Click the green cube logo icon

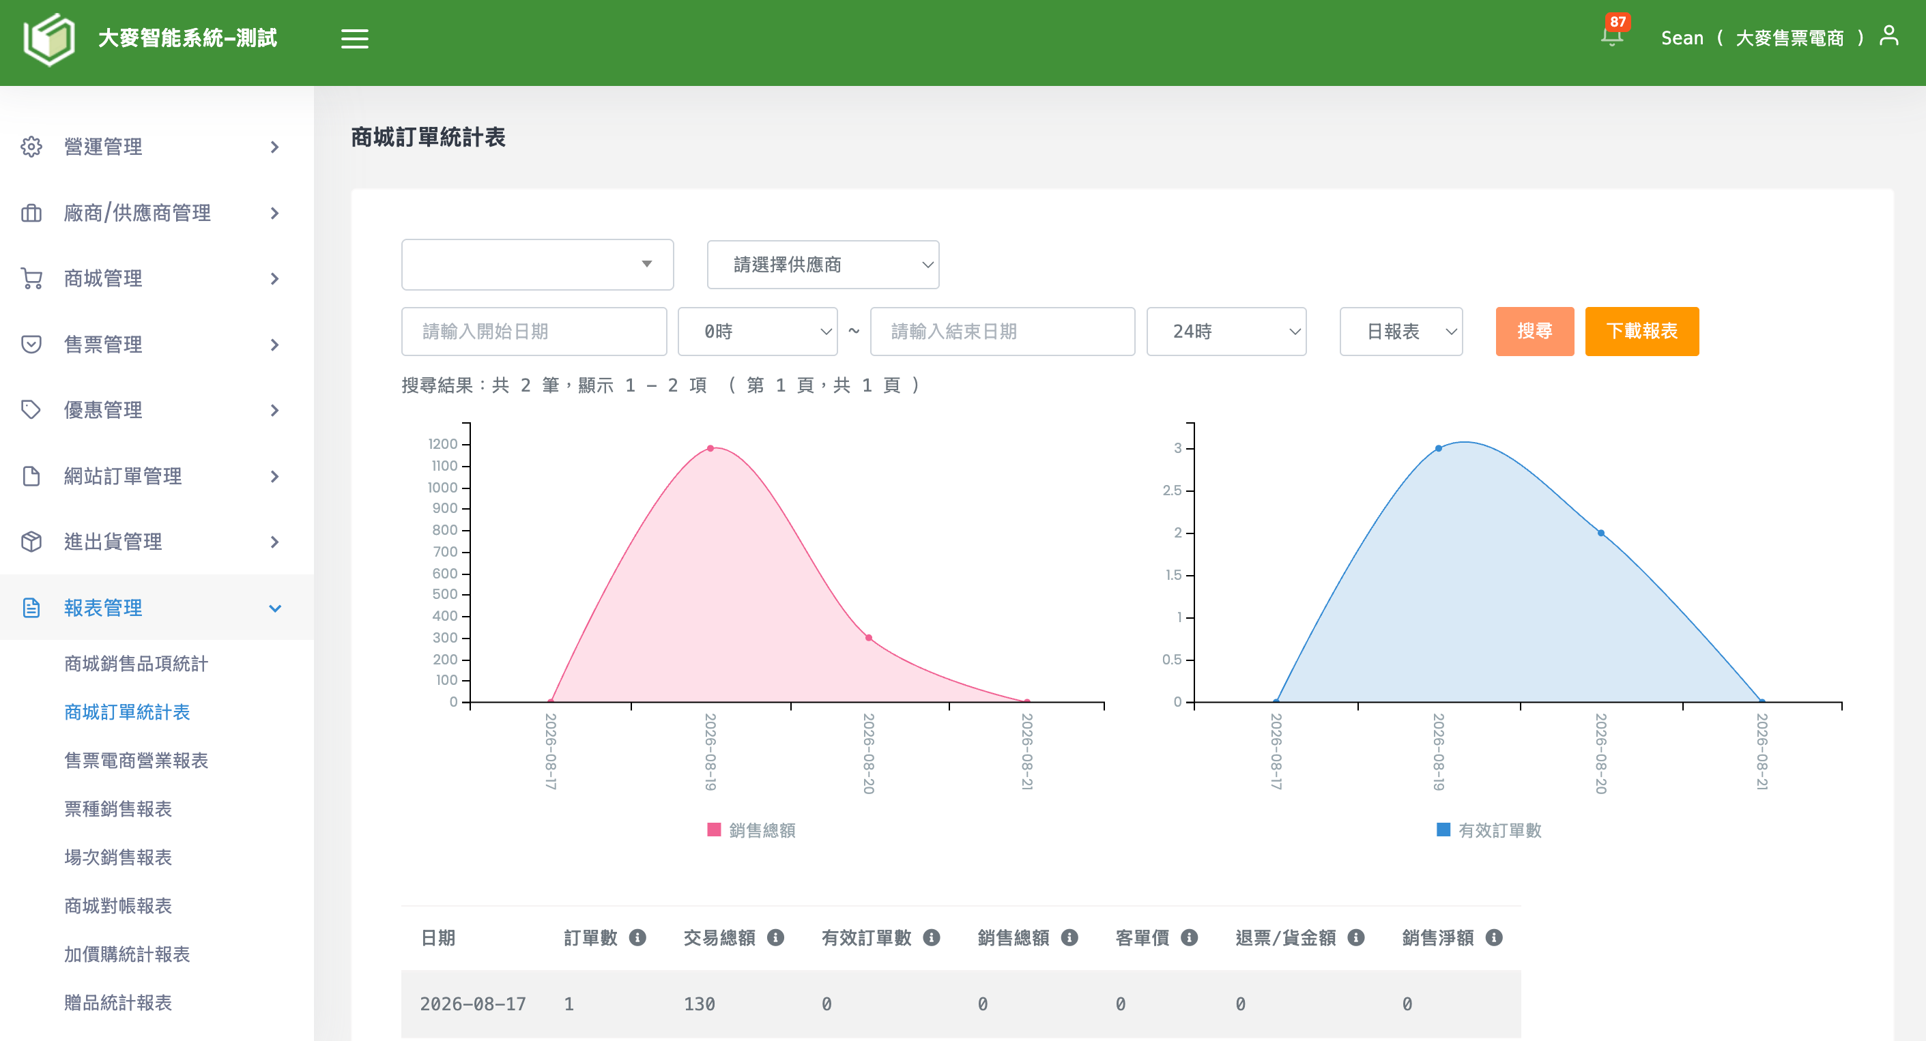point(49,39)
